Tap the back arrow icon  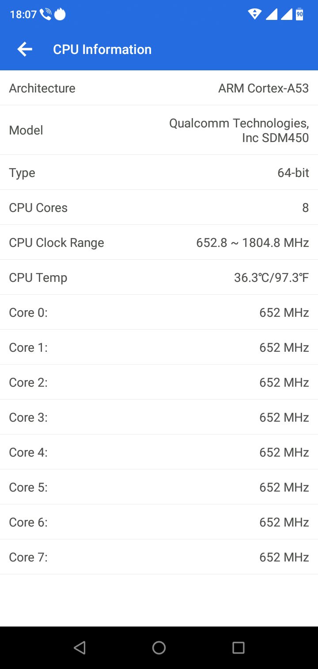coord(25,49)
